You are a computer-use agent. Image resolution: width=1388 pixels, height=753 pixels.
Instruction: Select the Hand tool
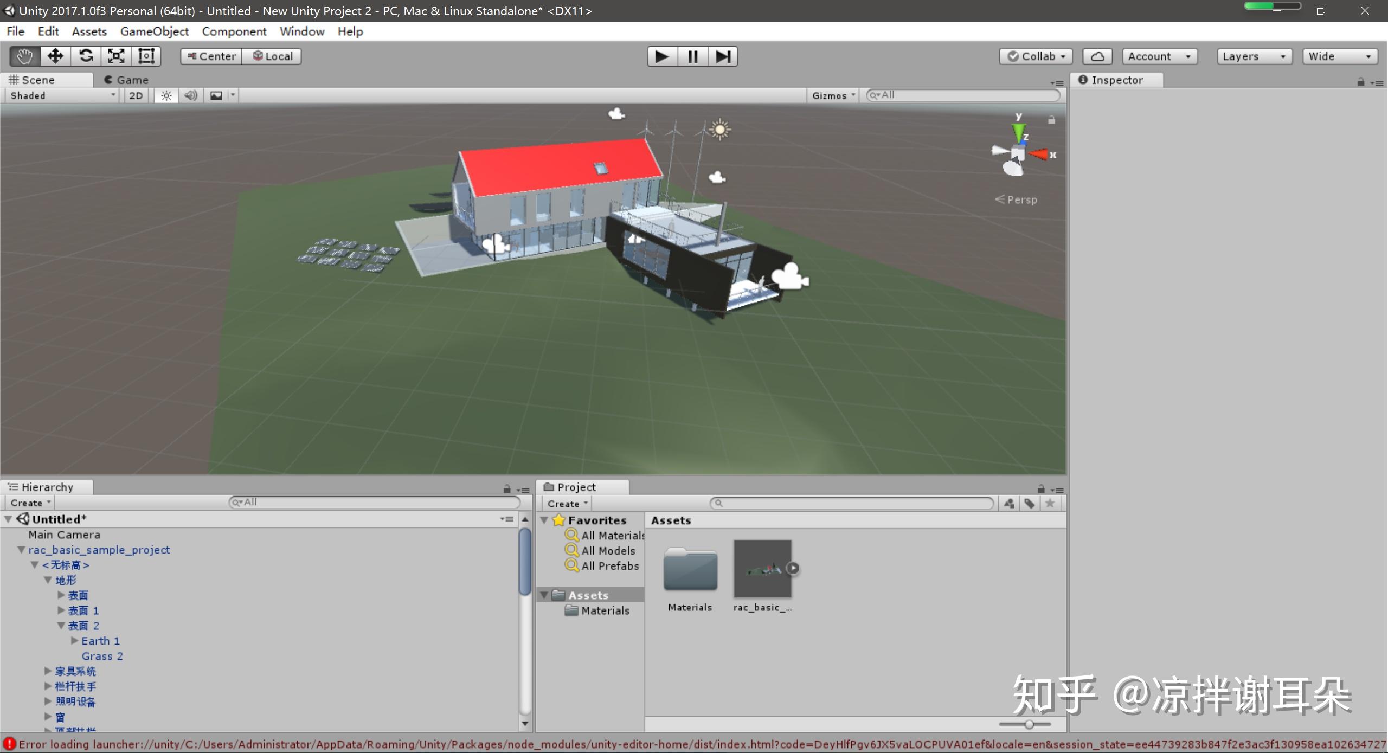pos(24,56)
